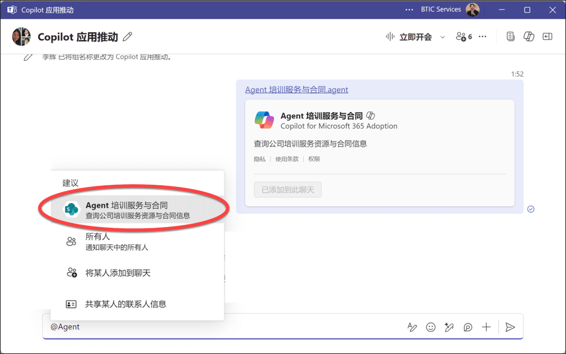Start meeting with 立即开会 button
Screen dimensions: 566x354
409,37
